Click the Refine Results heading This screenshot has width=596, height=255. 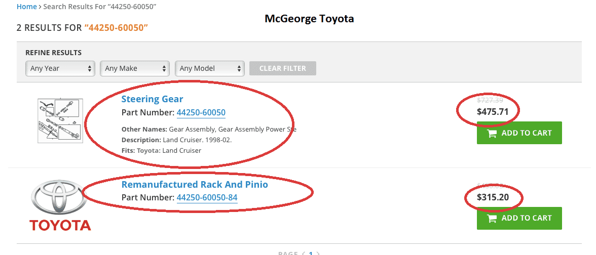[x=54, y=53]
